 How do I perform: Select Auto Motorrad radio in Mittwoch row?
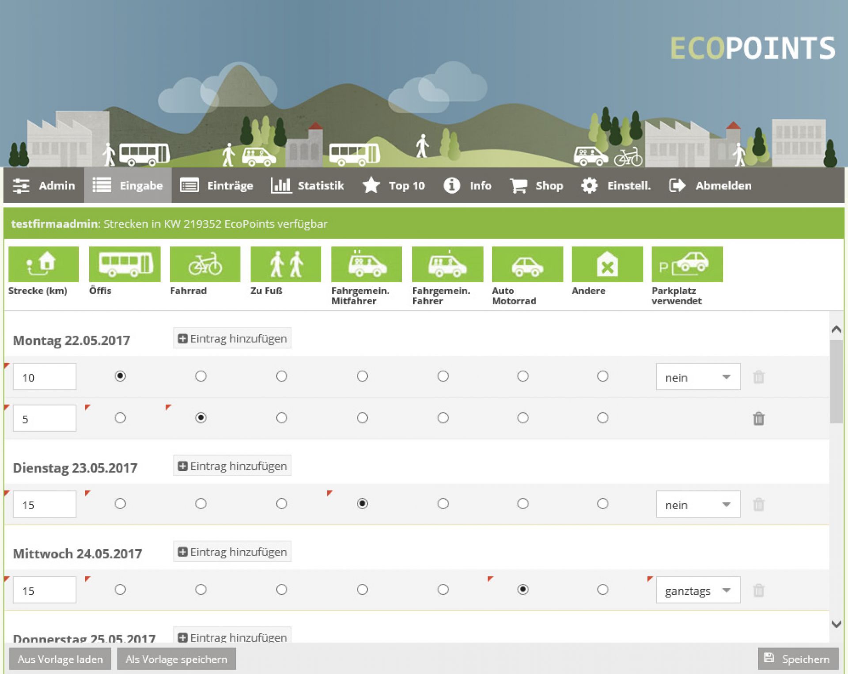[x=523, y=589]
